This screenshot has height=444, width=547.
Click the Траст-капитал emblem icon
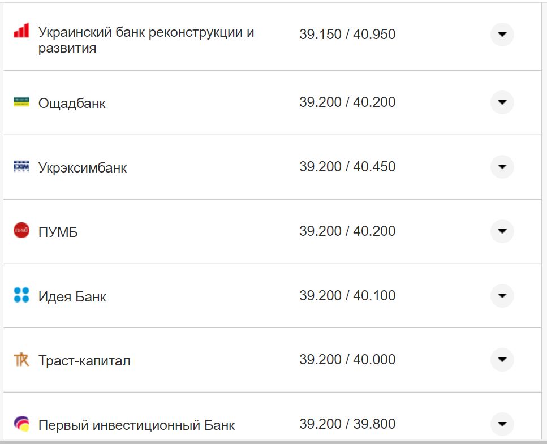pyautogui.click(x=21, y=359)
